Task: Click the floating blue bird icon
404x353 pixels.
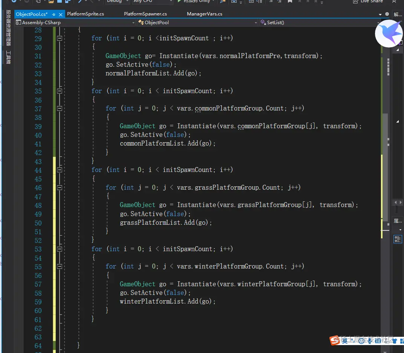Action: pos(389,33)
